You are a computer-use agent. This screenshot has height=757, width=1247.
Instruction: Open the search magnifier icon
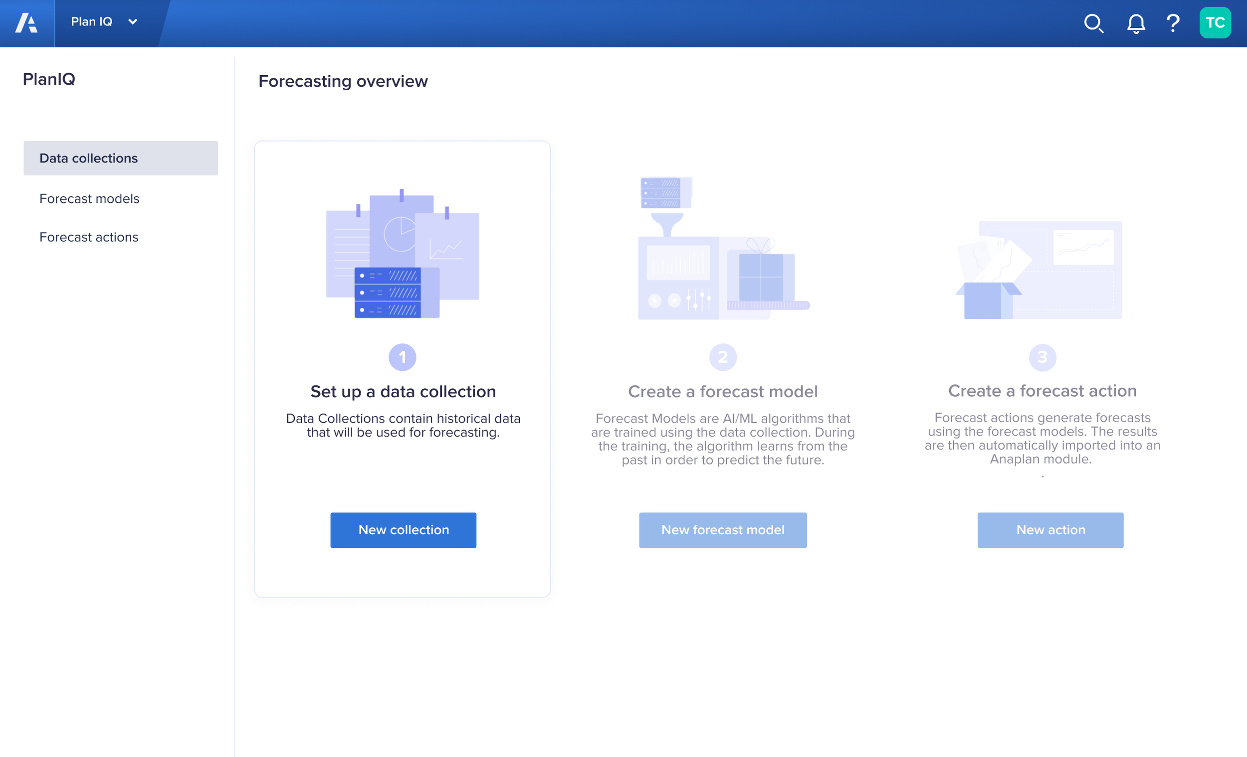point(1093,23)
